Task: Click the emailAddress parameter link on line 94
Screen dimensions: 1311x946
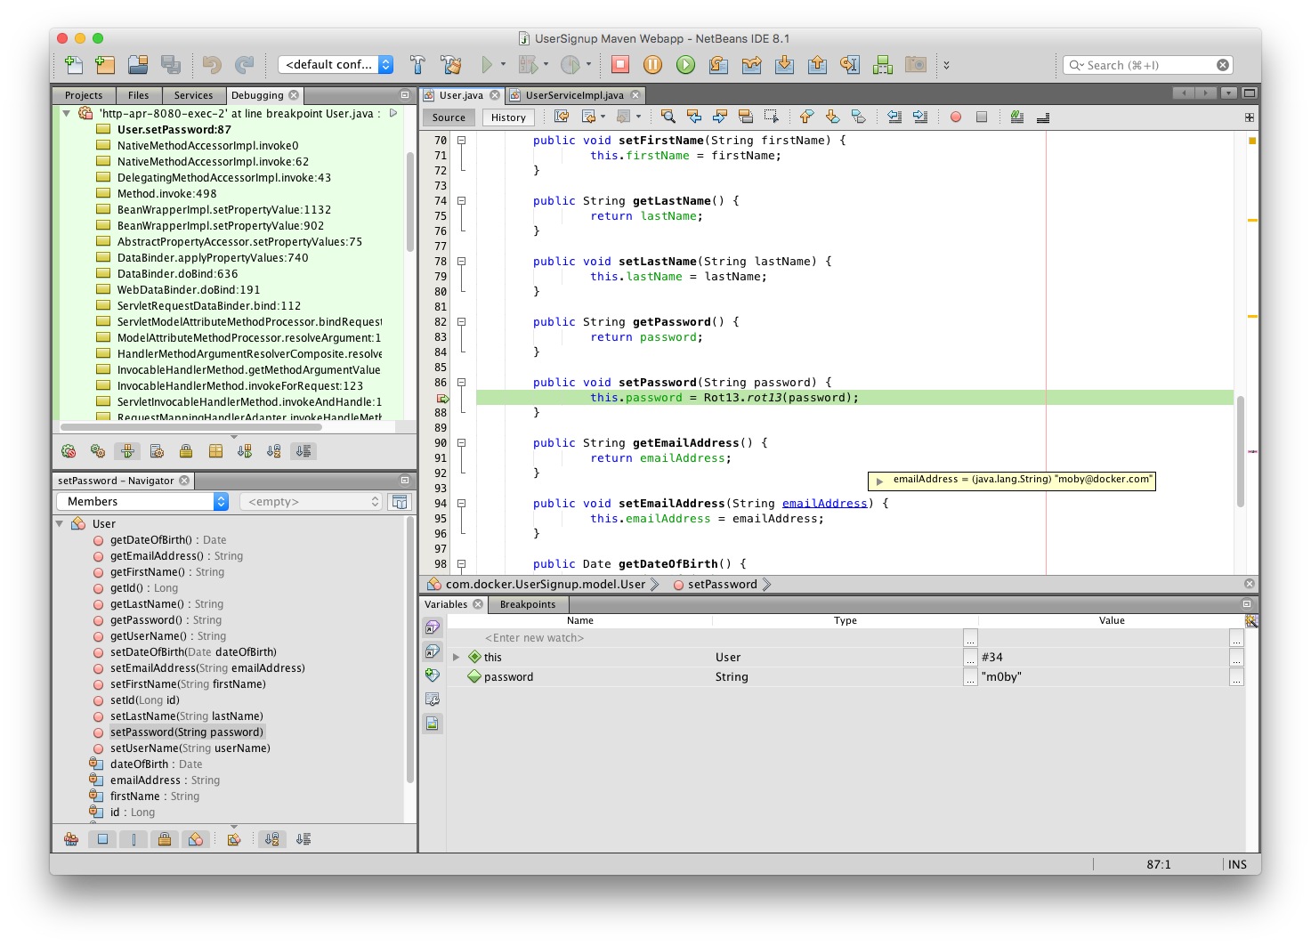Action: (824, 504)
